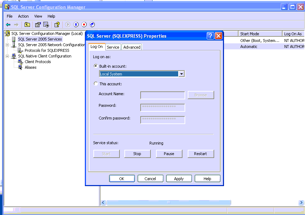305x215 pixels.
Task: Stop service using red toolbar icon
Action: (x=84, y=25)
